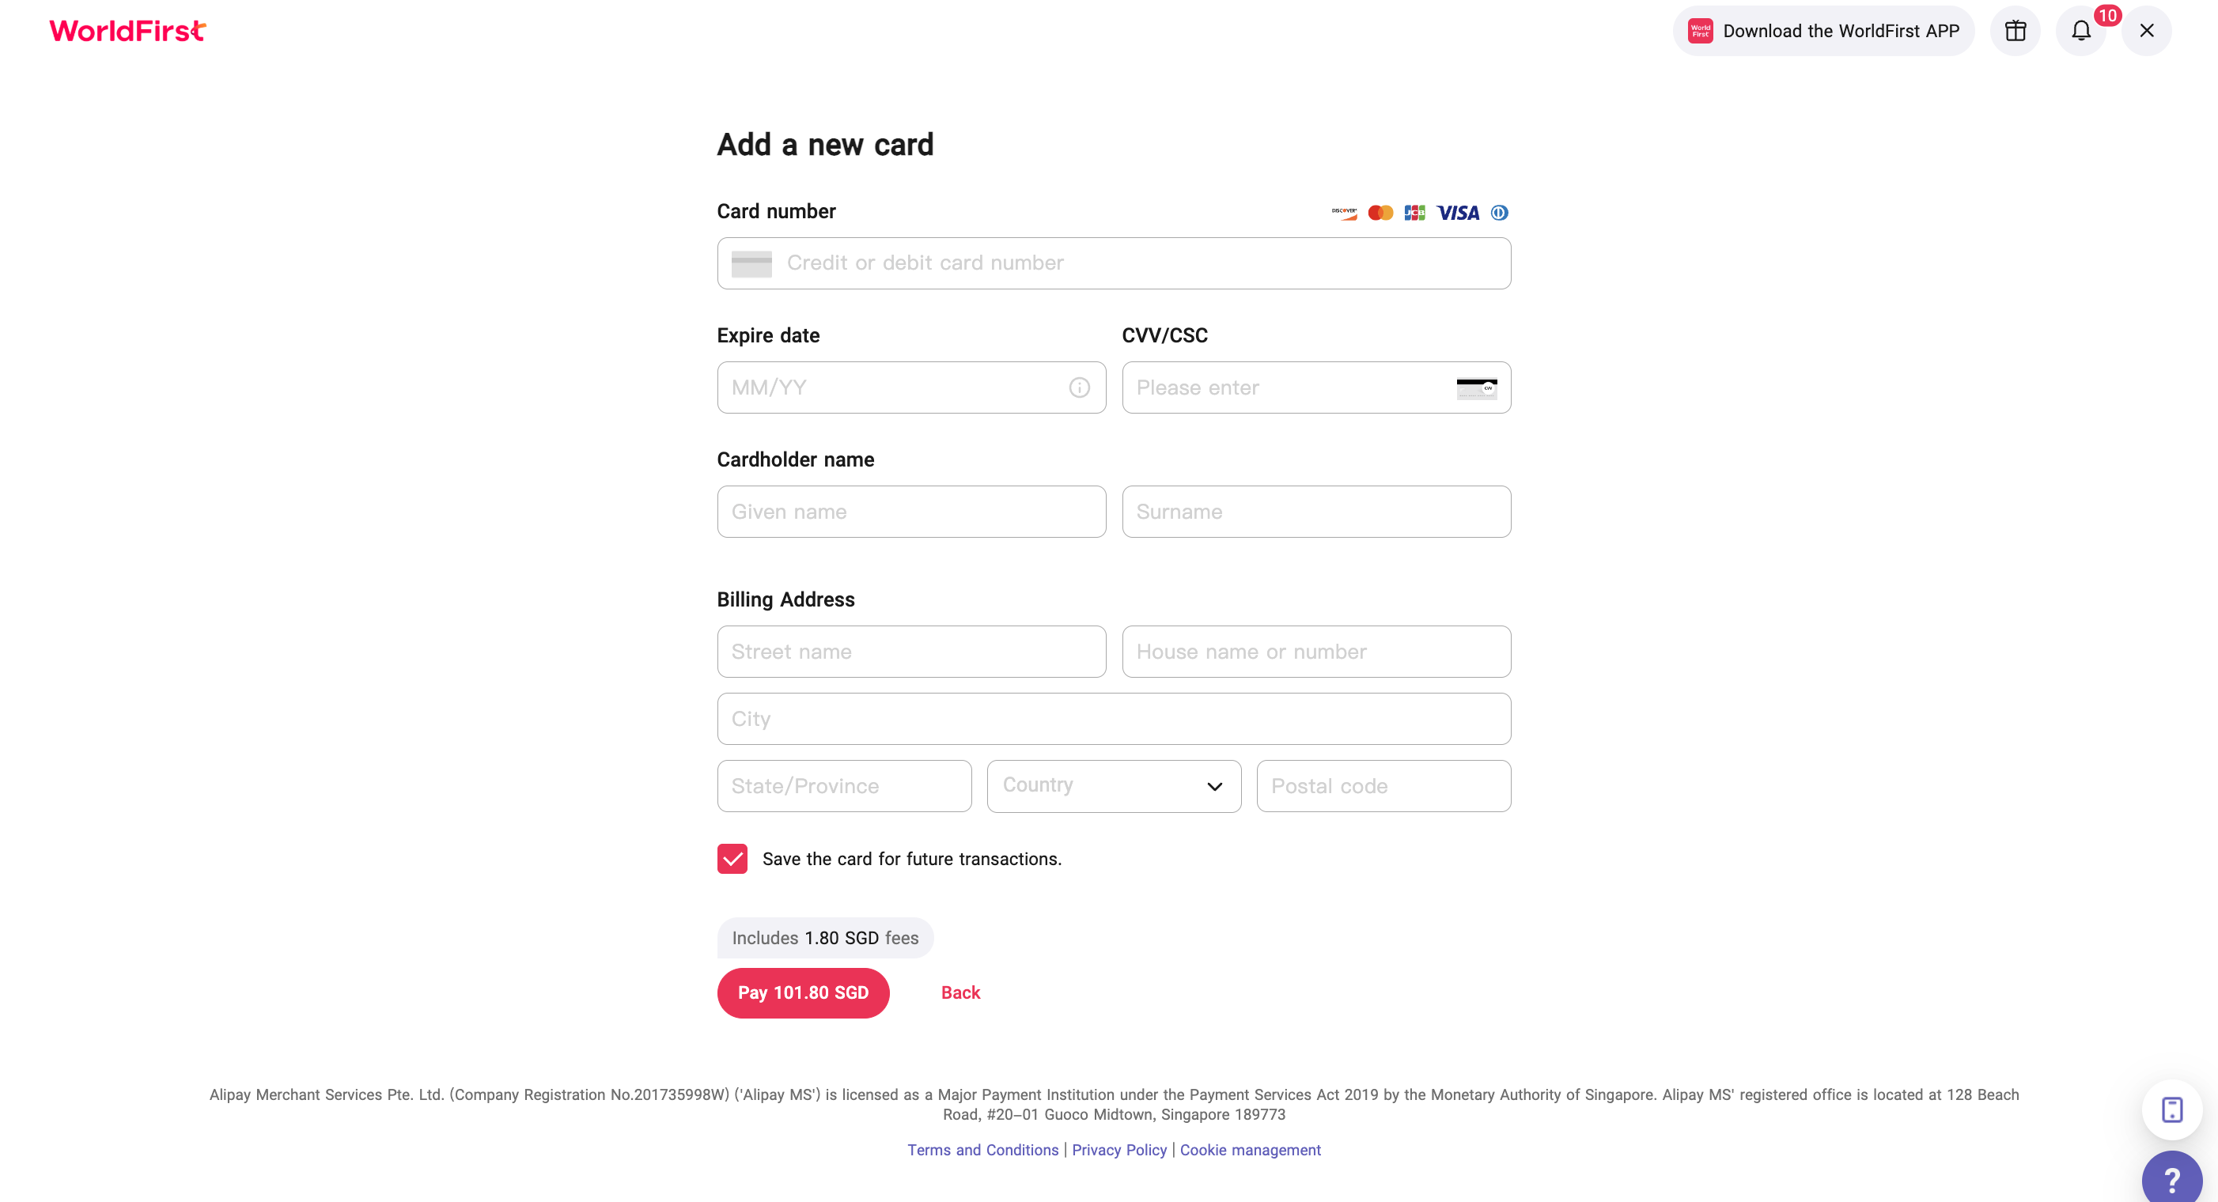This screenshot has height=1202, width=2218.
Task: Open Privacy Policy link
Action: (1118, 1150)
